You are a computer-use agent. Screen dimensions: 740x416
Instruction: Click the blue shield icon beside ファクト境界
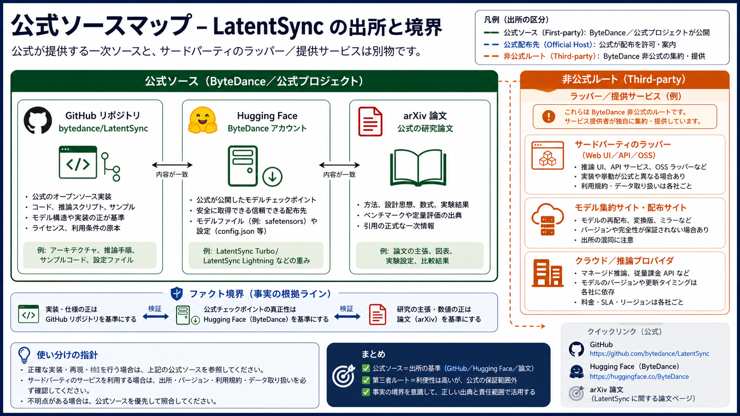point(177,294)
